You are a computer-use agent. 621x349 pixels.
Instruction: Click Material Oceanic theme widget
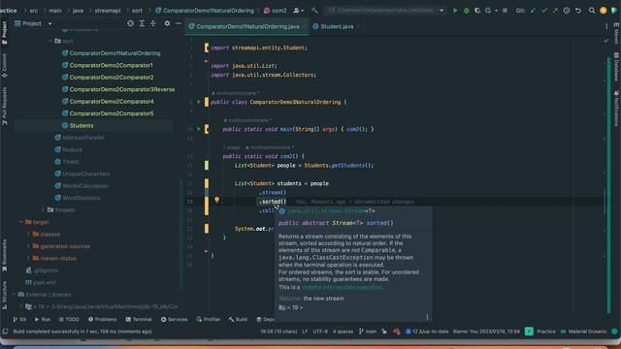click(584, 332)
